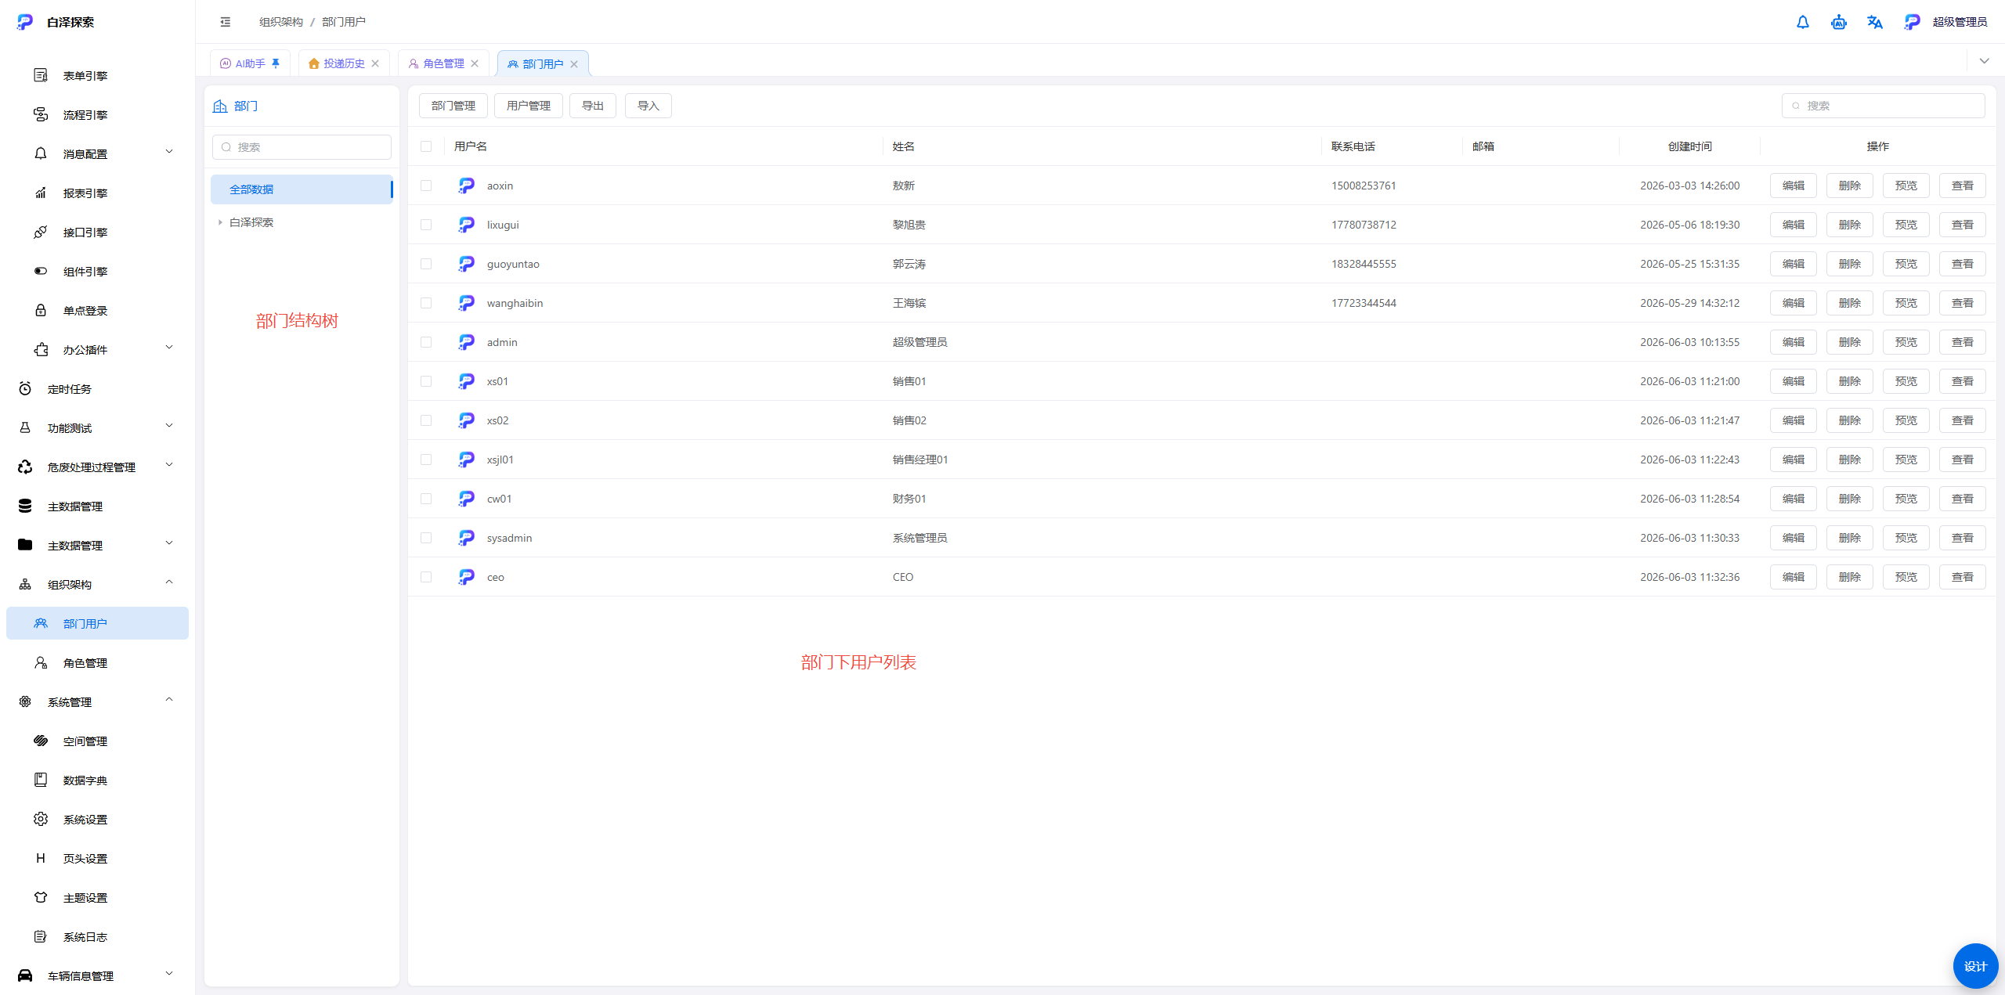Click the 超级管理员 user avatar
This screenshot has height=995, width=2005.
[1913, 22]
